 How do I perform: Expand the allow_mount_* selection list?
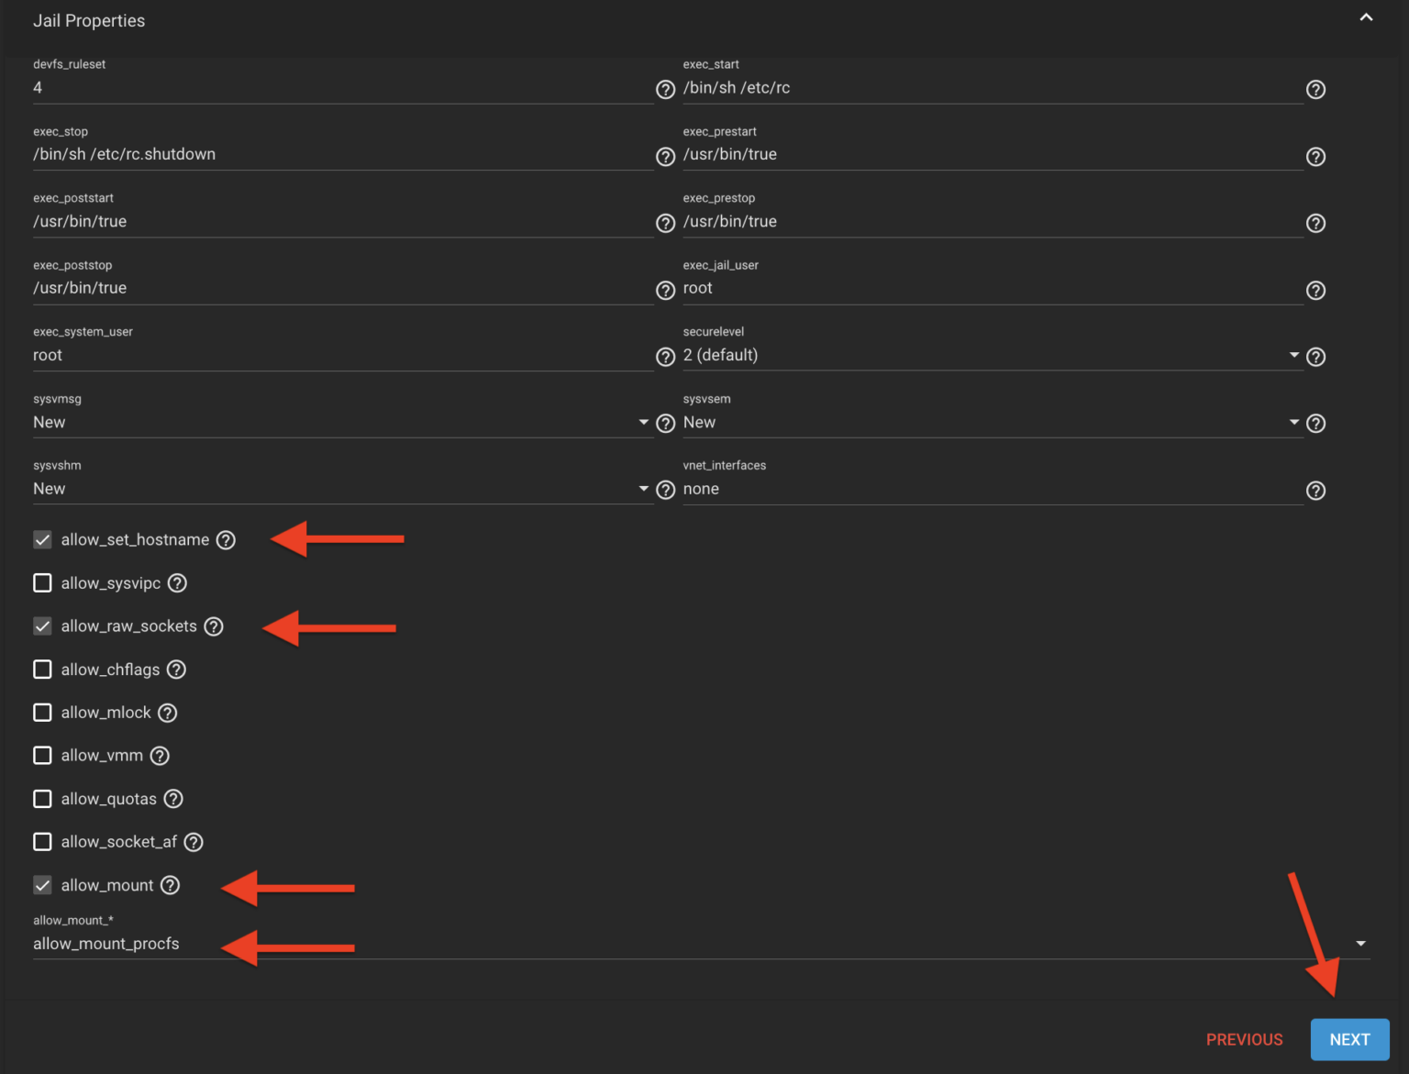point(1361,943)
